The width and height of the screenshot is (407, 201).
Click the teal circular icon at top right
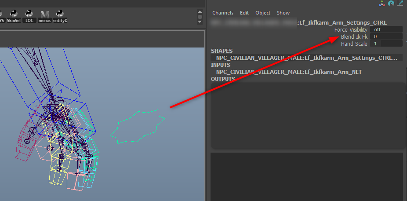pos(391,4)
